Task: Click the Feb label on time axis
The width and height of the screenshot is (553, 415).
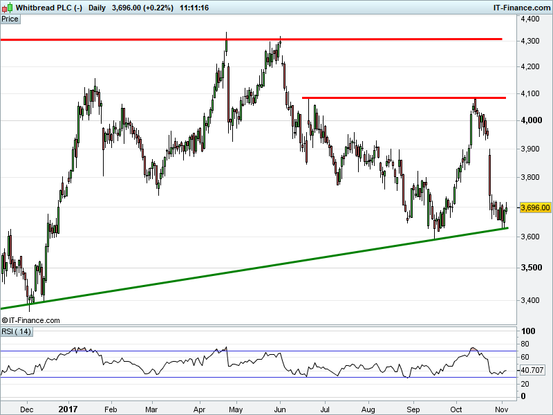Action: coord(111,409)
